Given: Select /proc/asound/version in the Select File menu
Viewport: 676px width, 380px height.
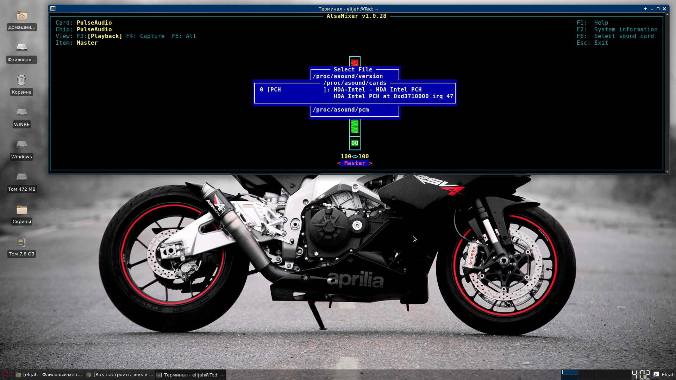Looking at the screenshot, I should (348, 76).
